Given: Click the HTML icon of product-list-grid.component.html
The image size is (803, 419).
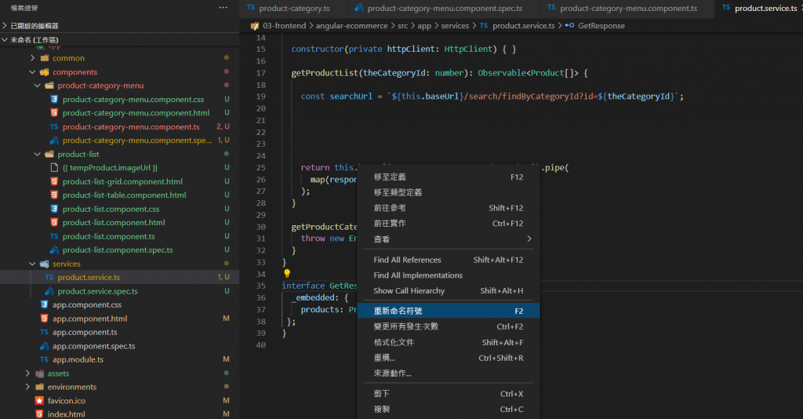Looking at the screenshot, I should pyautogui.click(x=54, y=181).
